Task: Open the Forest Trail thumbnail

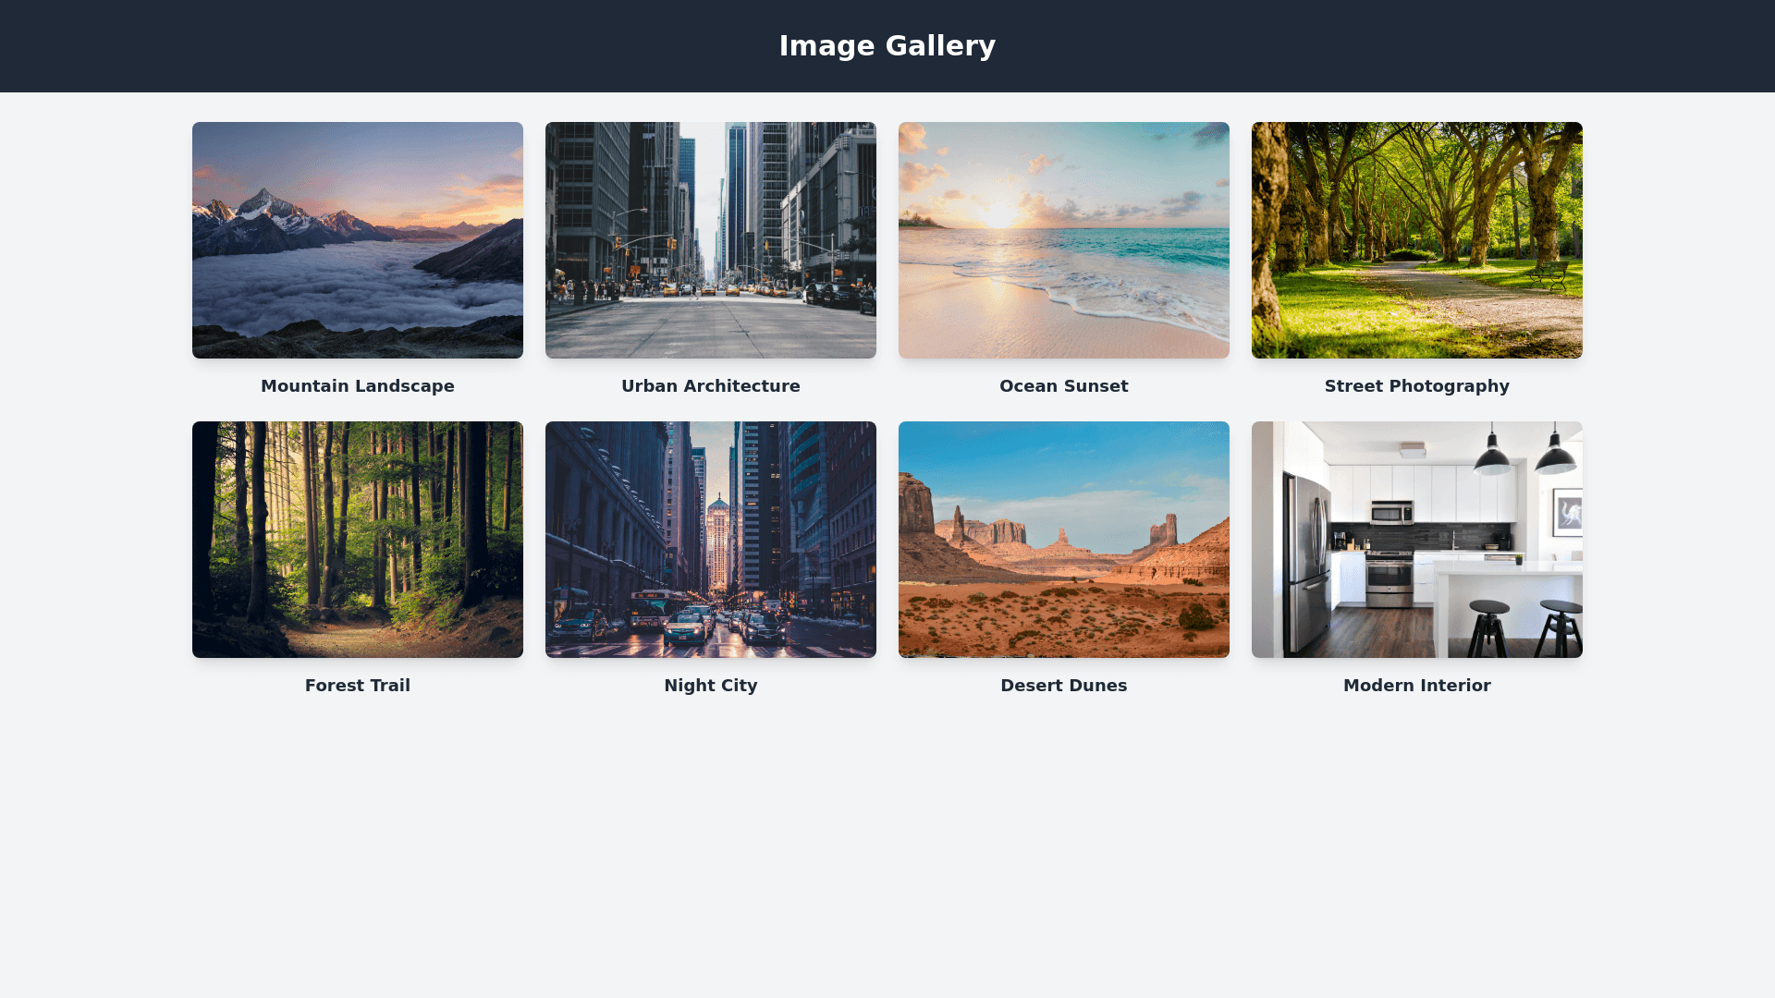Action: tap(358, 540)
